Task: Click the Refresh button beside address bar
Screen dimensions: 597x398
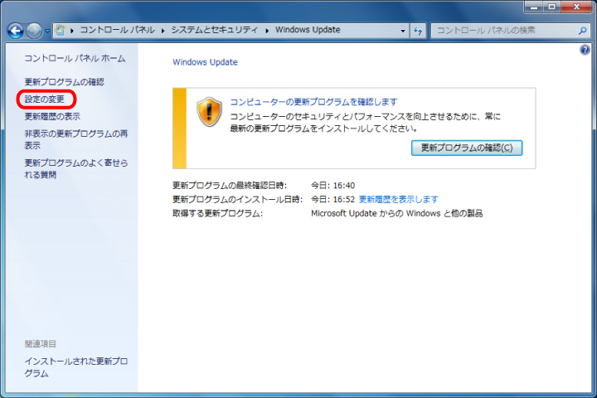Action: click(x=418, y=31)
